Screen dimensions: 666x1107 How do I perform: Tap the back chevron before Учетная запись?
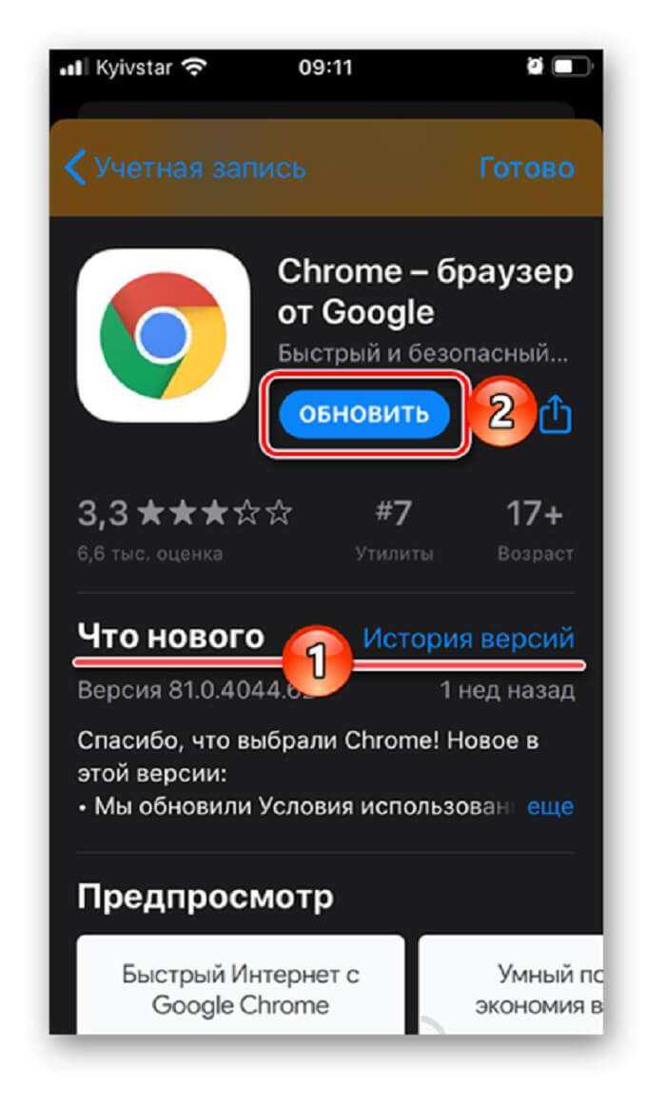click(x=75, y=168)
